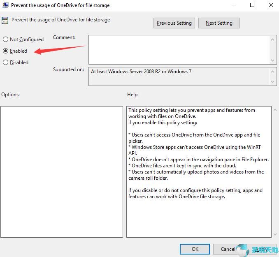
Task: Click the title bar window icon
Action: tap(5, 5)
